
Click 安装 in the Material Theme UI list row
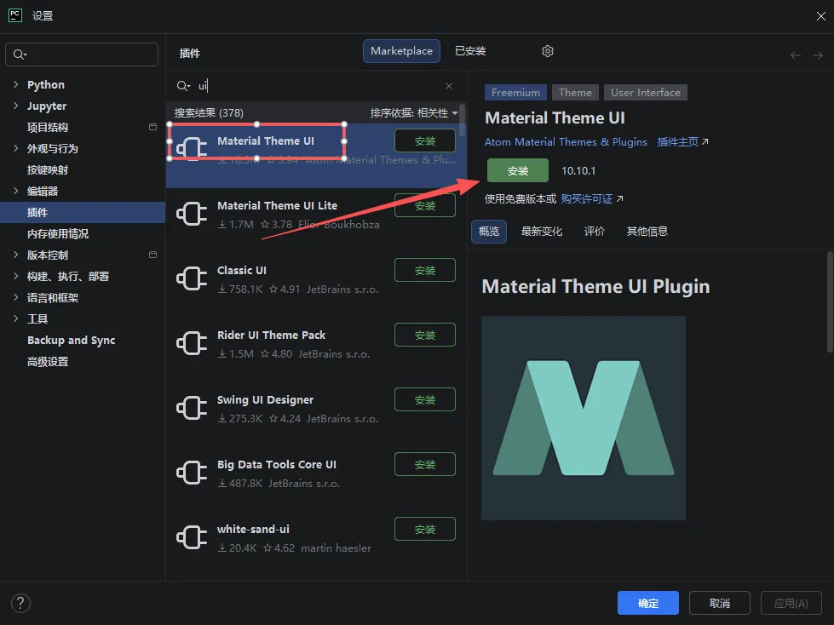click(x=425, y=140)
